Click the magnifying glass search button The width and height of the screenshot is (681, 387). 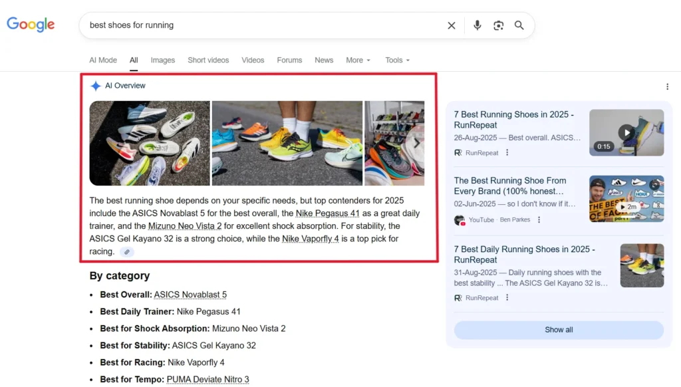pos(519,25)
